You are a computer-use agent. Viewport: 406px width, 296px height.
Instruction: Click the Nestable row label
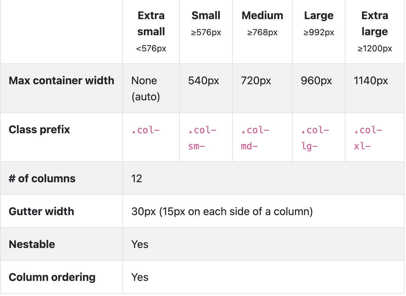click(x=32, y=244)
